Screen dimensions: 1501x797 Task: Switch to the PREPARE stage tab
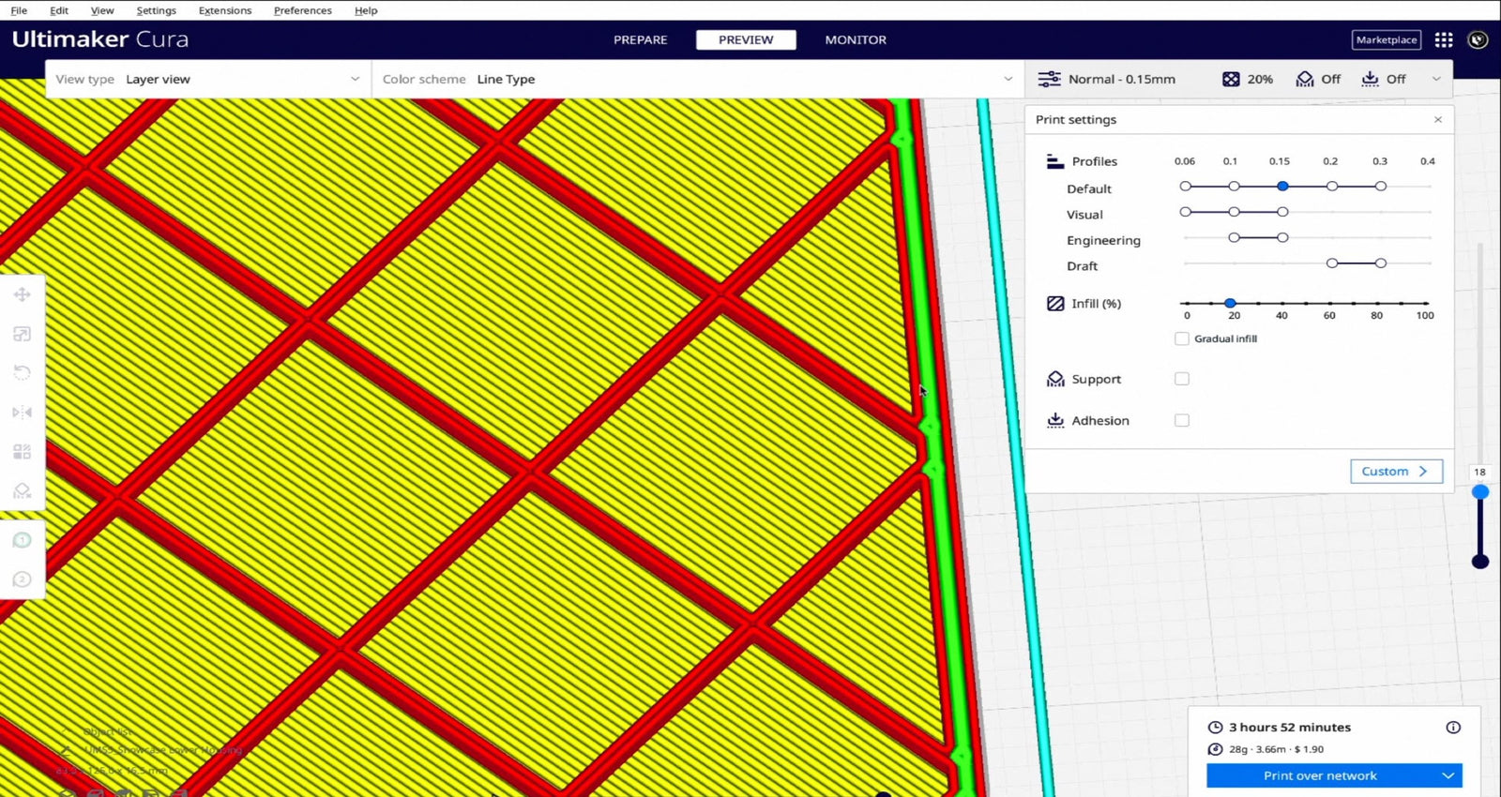click(x=641, y=40)
